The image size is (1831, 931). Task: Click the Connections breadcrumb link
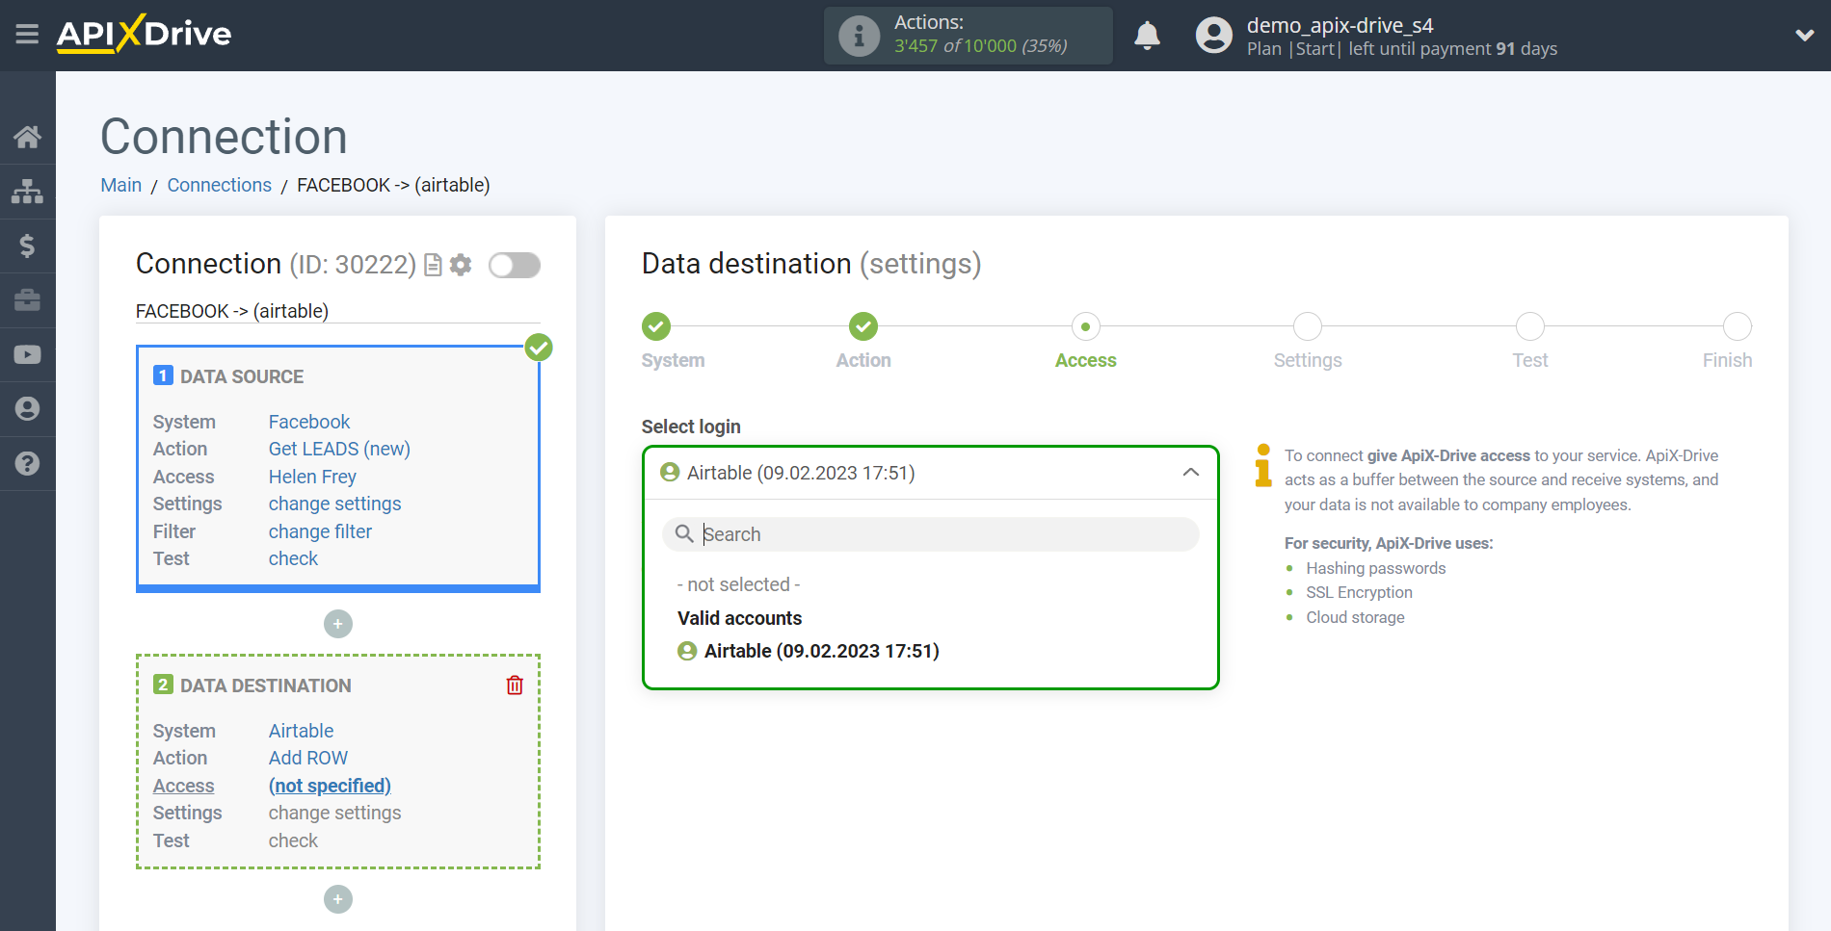[220, 185]
